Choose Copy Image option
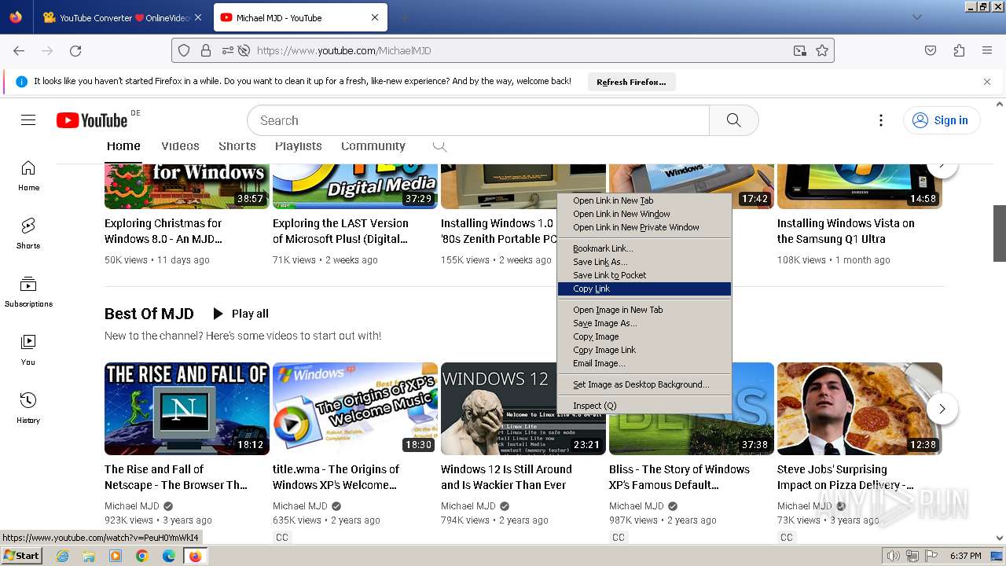 [x=644, y=336]
